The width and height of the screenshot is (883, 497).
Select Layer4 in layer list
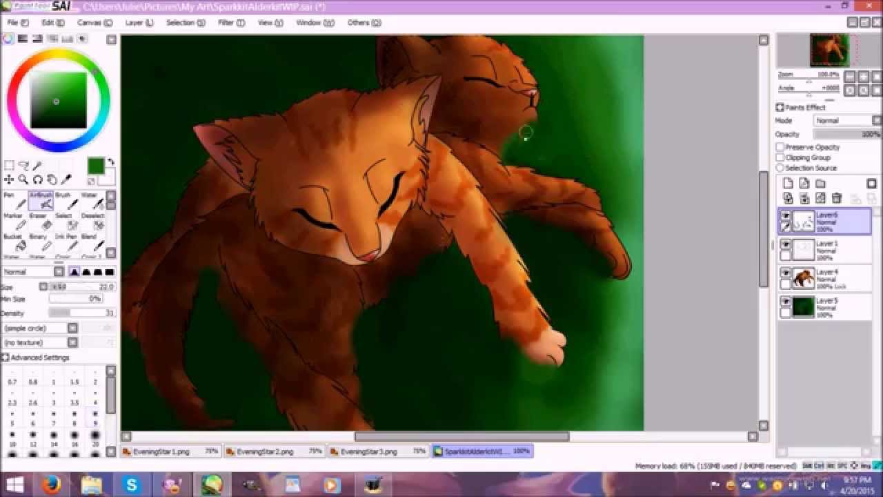825,279
